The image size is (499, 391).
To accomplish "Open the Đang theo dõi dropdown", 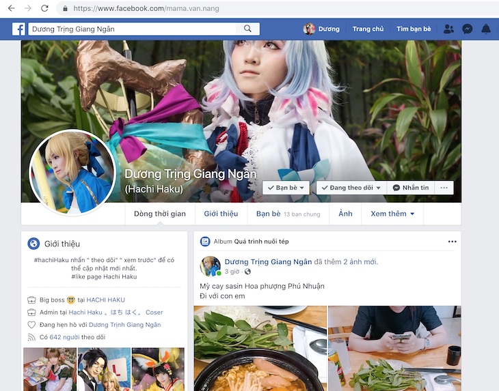I will coord(351,188).
